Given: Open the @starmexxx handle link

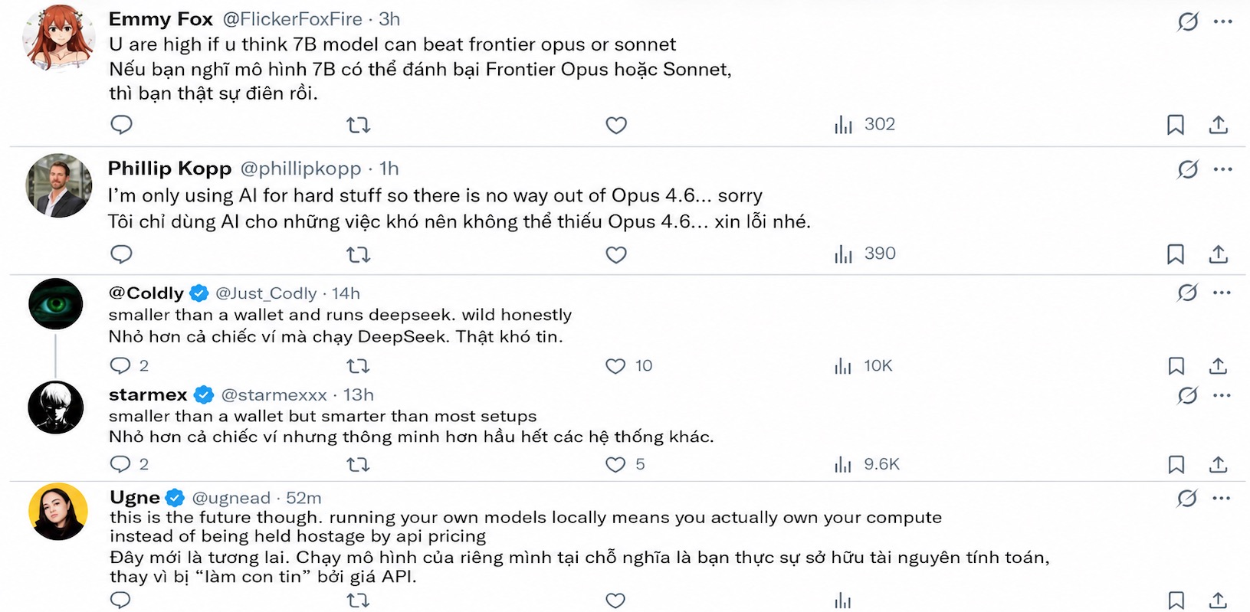Looking at the screenshot, I should click(x=274, y=395).
